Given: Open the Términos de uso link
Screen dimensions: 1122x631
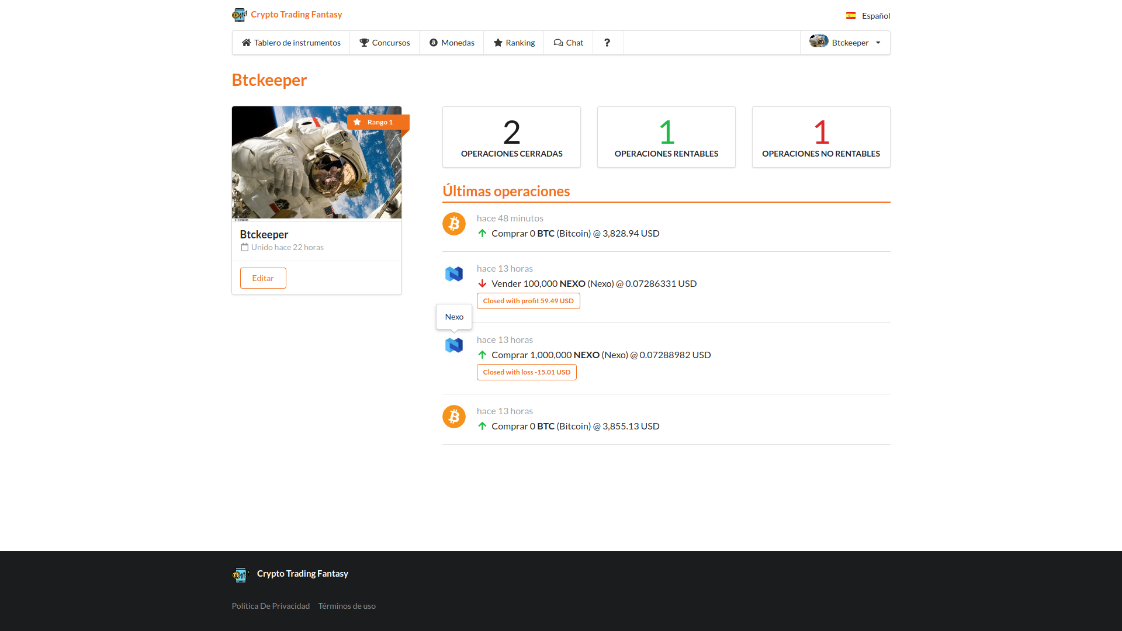Looking at the screenshot, I should 347,606.
